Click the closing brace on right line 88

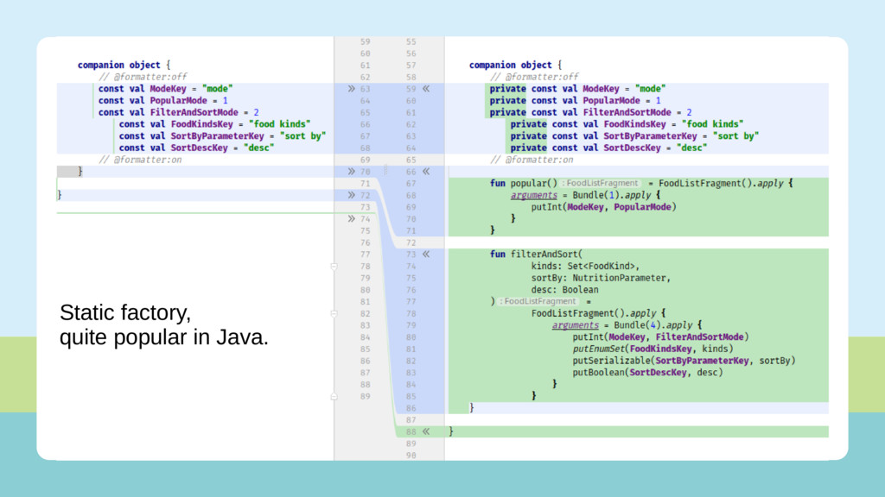451,431
